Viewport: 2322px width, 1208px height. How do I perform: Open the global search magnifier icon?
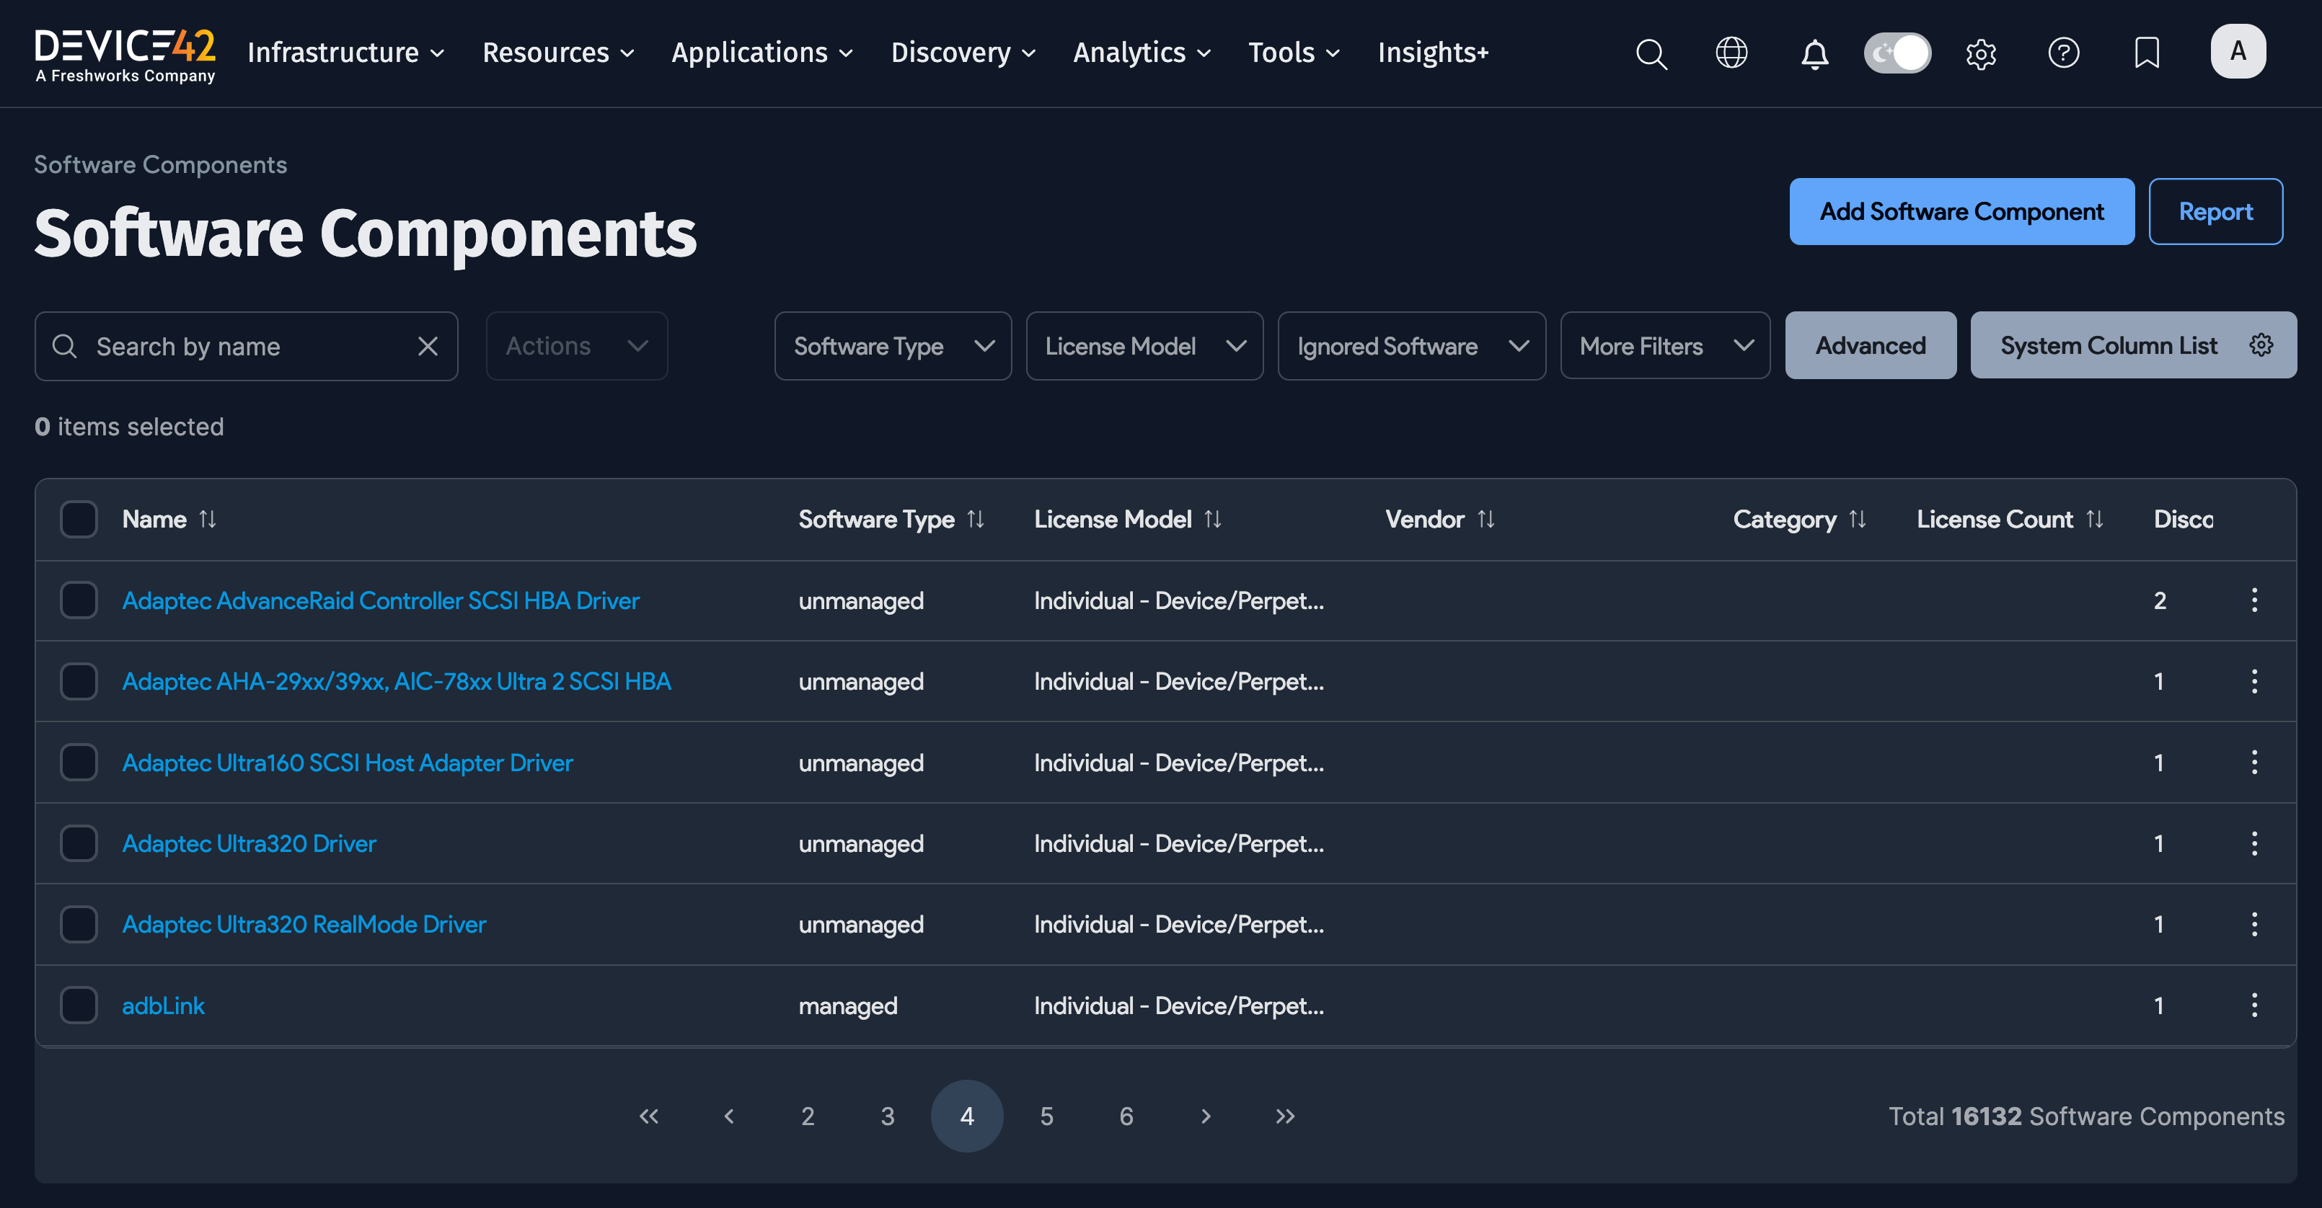point(1651,54)
